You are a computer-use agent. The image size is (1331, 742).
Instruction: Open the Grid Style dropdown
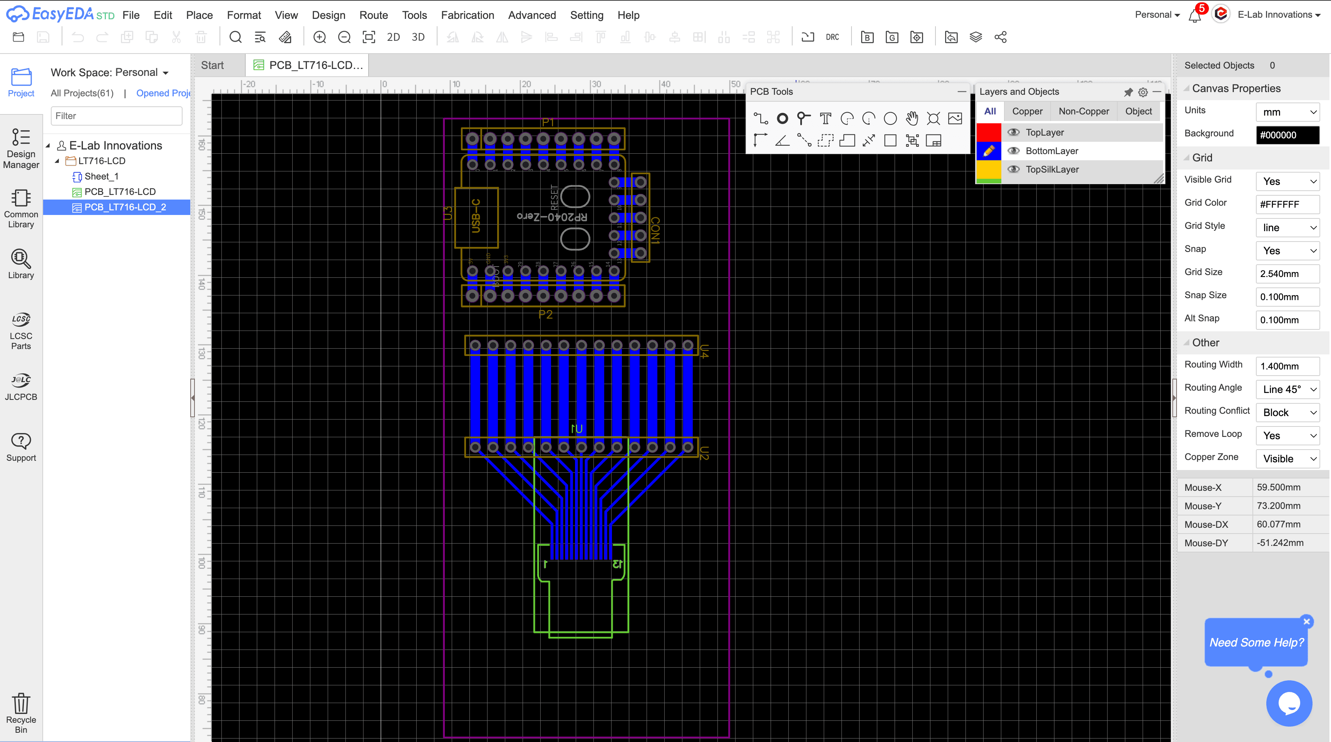pos(1287,228)
